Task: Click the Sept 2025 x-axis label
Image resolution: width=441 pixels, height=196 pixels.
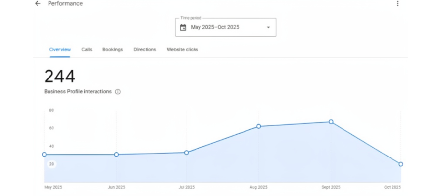Action: [331, 187]
